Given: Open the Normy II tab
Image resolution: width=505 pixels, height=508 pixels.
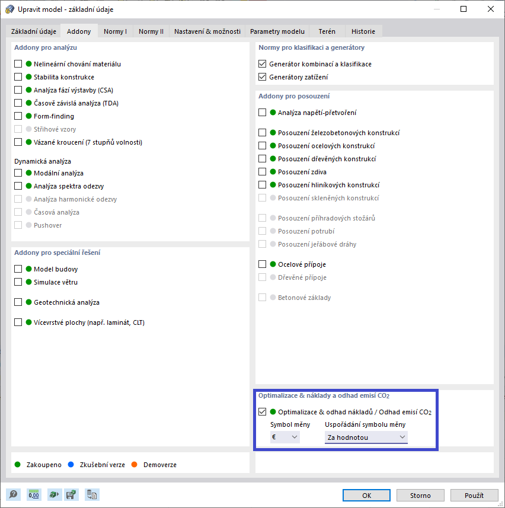Looking at the screenshot, I should click(x=151, y=31).
